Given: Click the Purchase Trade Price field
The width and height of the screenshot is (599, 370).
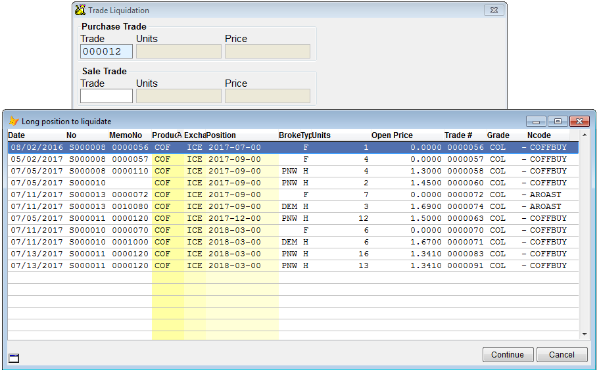Looking at the screenshot, I should [x=268, y=51].
